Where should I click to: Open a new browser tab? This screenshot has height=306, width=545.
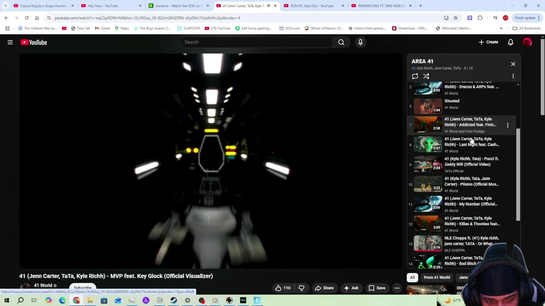click(420, 6)
